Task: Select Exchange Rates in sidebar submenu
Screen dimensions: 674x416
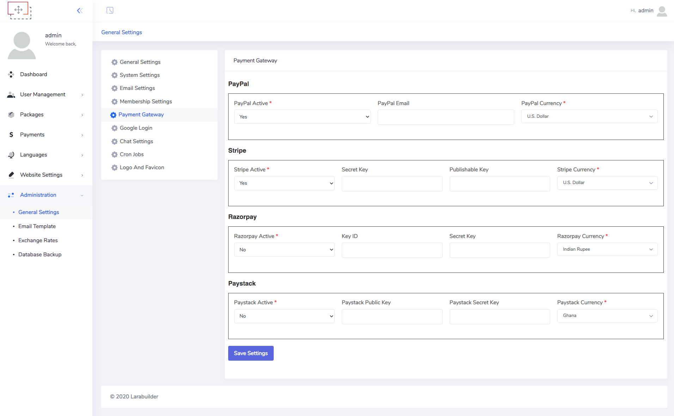Action: [x=38, y=240]
